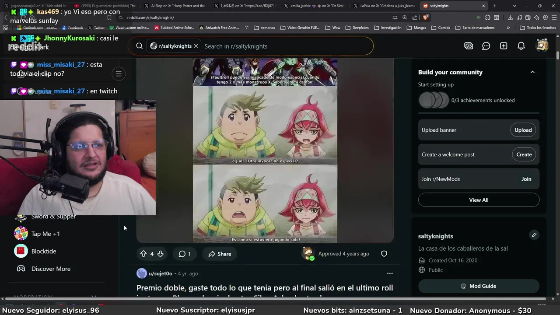Open Aniwatch Free Anim... bookmark
The height and width of the screenshot is (315, 560).
[x=219, y=28]
